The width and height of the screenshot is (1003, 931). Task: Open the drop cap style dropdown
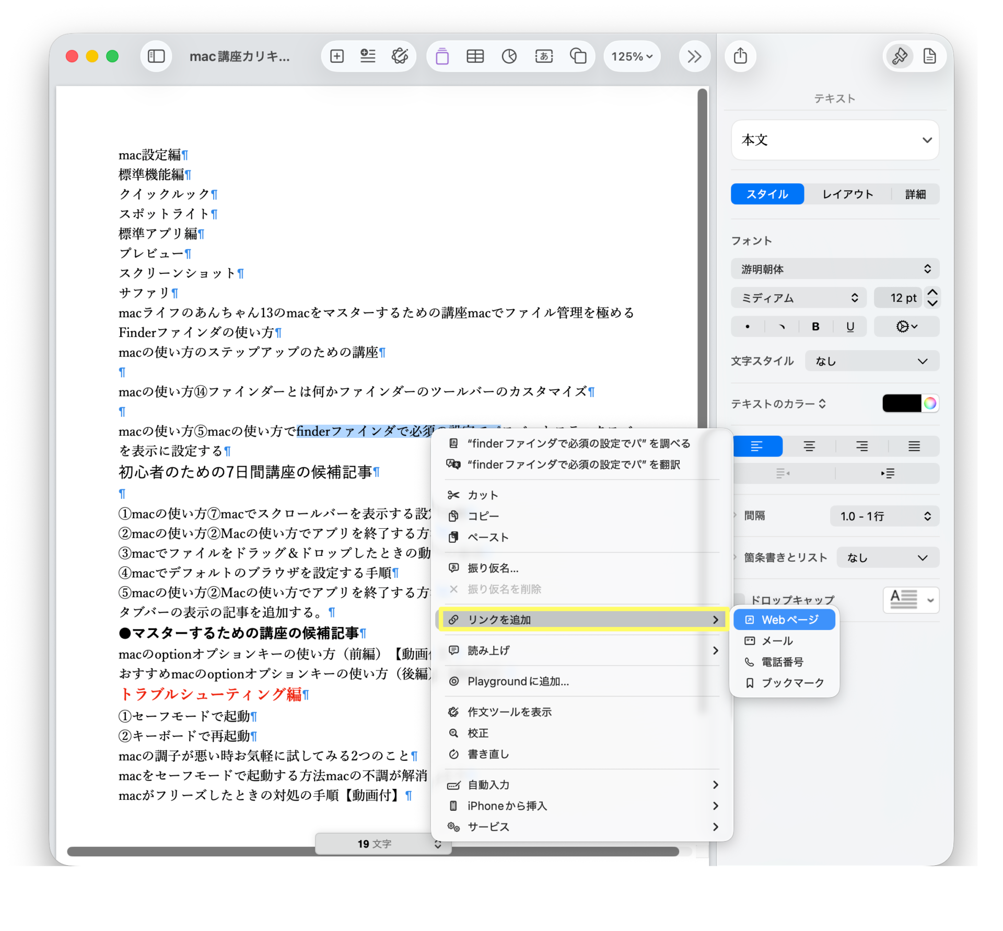click(x=911, y=600)
